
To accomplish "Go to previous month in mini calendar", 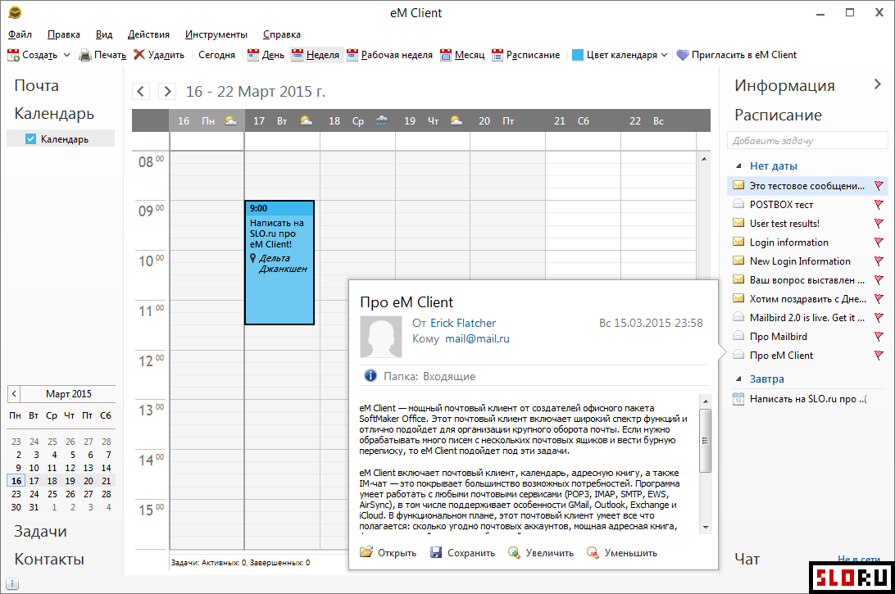I will (x=14, y=394).
